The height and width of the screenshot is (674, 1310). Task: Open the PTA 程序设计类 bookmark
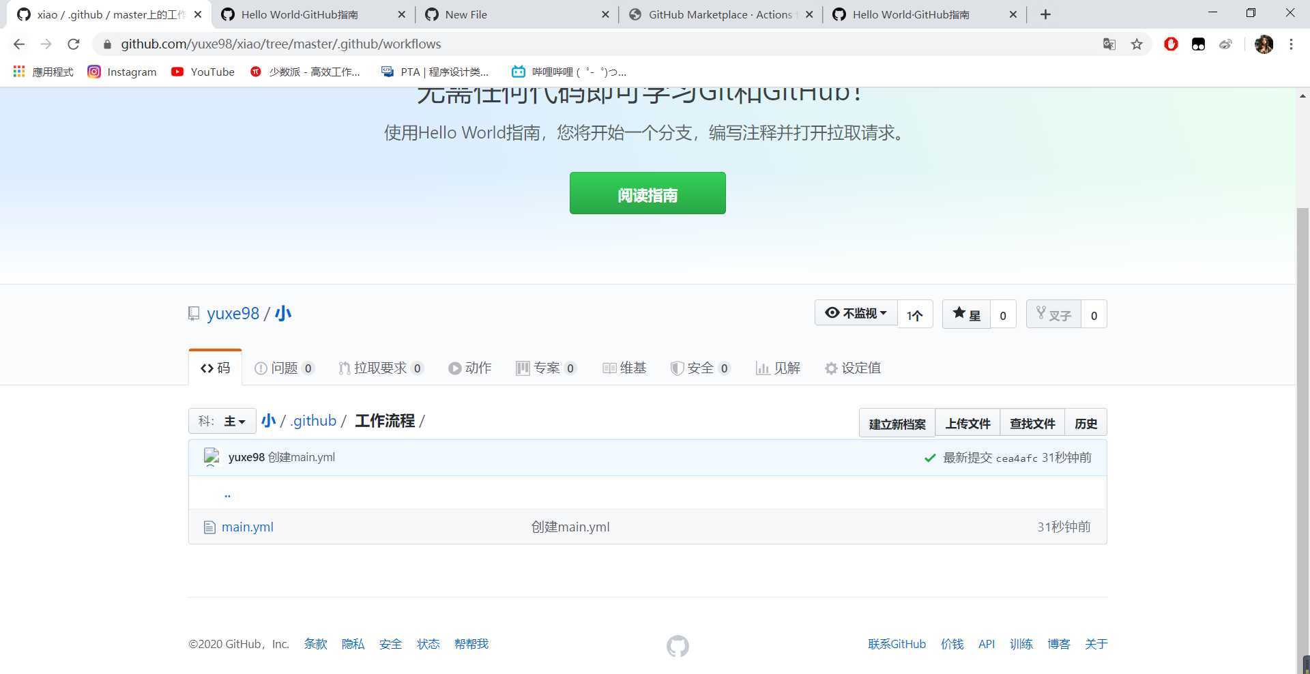pos(435,72)
